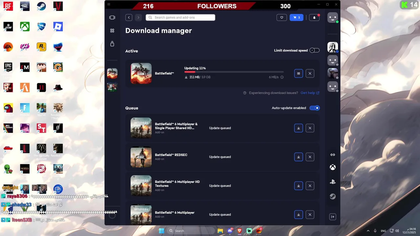Open the Rocket League desktop shortcut
420x236 pixels.
[41, 27]
